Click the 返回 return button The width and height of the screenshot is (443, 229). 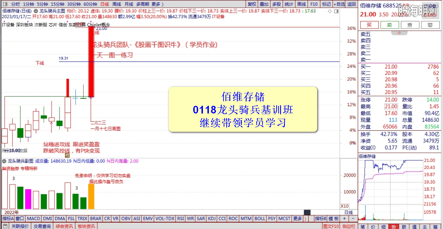pos(351,4)
